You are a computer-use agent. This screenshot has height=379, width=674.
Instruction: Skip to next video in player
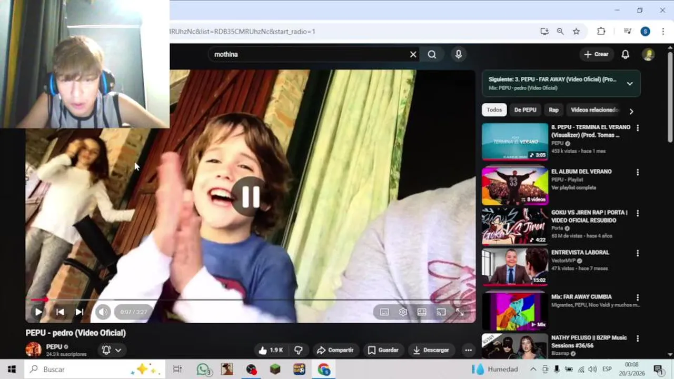(x=80, y=312)
